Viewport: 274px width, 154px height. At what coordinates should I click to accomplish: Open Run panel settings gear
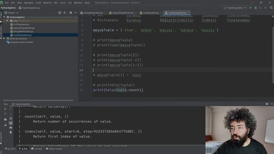tap(267, 104)
